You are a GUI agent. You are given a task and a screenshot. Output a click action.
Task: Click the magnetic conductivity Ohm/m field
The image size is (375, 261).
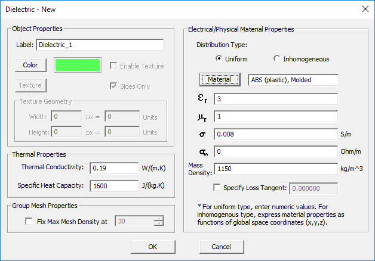pos(275,151)
